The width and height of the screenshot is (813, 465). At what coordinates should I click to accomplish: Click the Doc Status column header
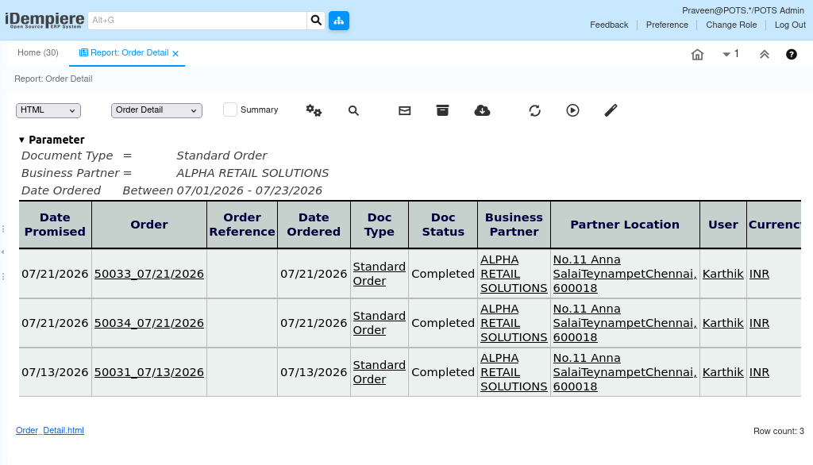pos(443,225)
